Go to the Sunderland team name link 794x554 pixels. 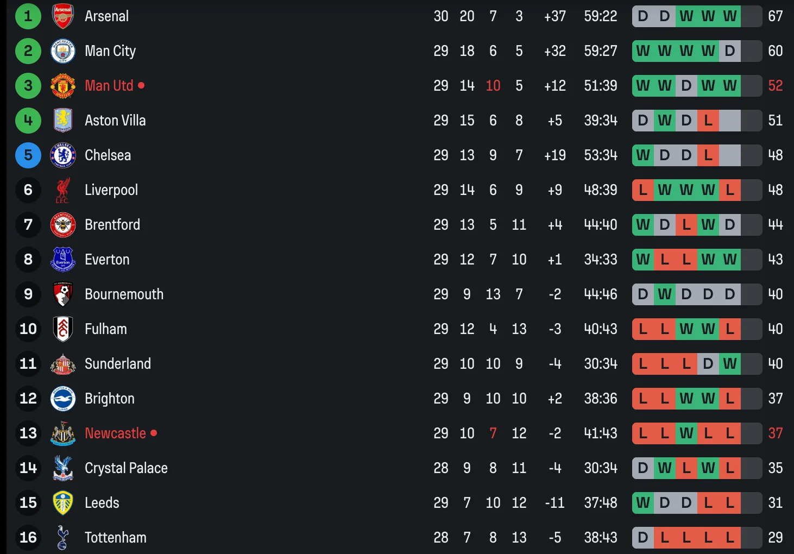(118, 364)
